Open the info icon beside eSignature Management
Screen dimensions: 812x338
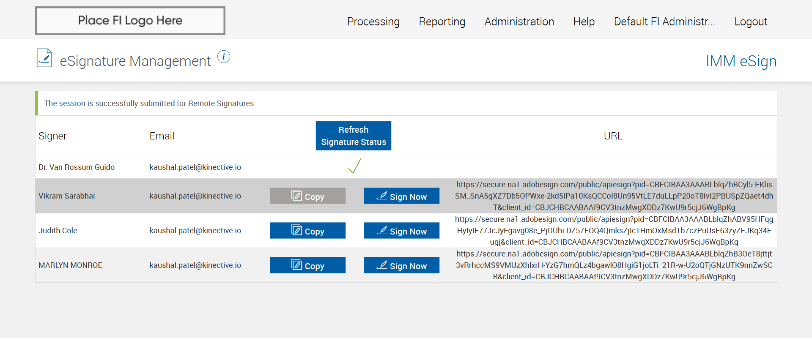click(224, 57)
